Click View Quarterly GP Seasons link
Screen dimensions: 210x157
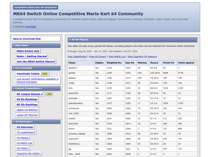click(x=142, y=57)
